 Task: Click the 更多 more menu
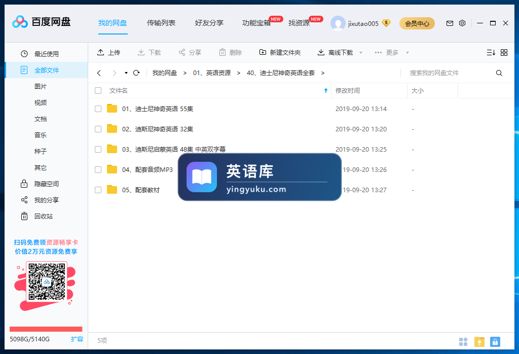(386, 52)
